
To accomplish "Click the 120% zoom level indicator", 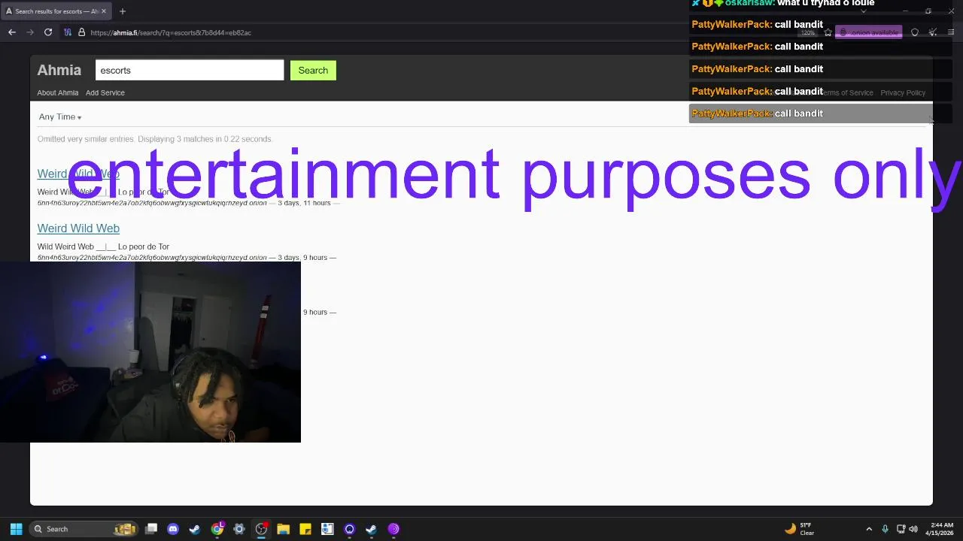I will pyautogui.click(x=808, y=32).
